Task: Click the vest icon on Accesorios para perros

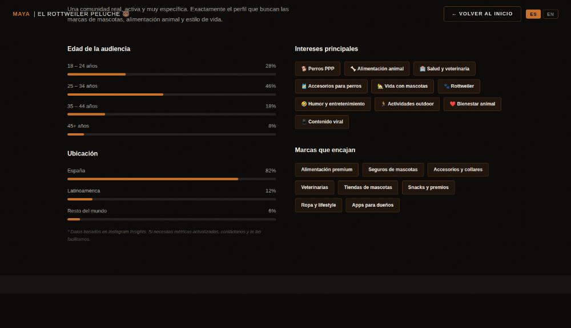Action: coord(304,86)
